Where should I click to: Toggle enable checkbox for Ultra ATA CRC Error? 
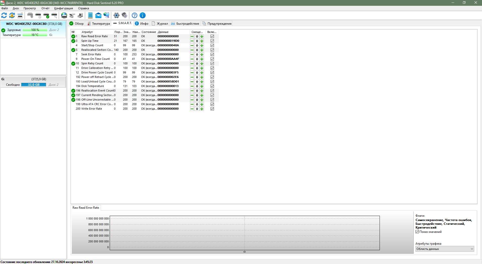(212, 104)
